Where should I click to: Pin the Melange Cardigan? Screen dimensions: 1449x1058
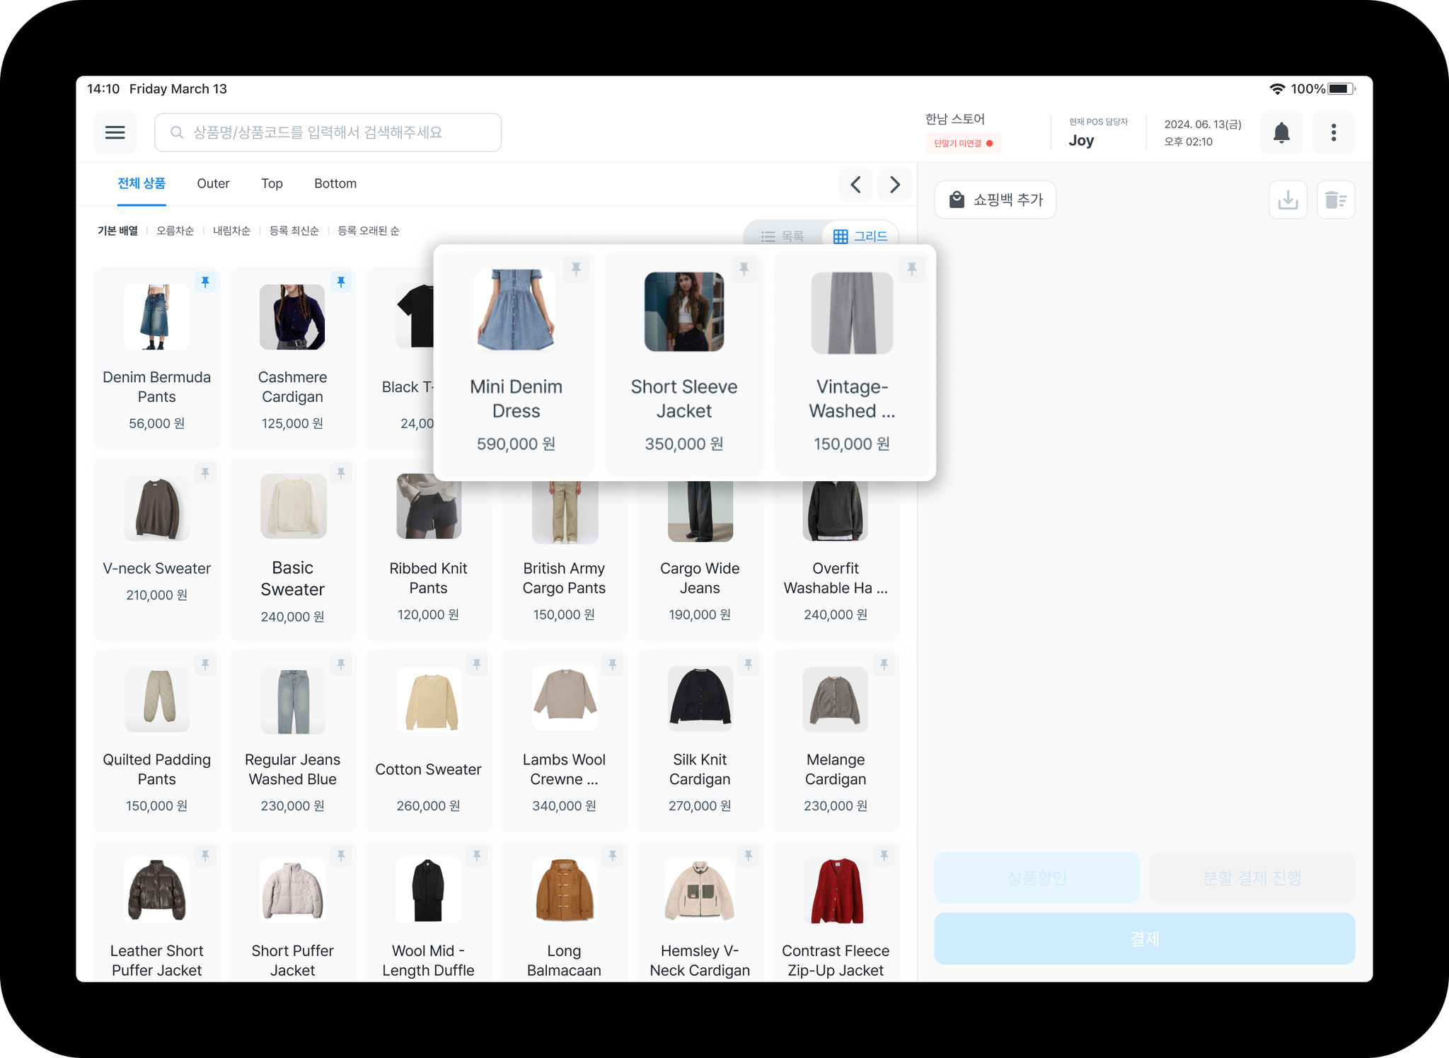point(884,665)
